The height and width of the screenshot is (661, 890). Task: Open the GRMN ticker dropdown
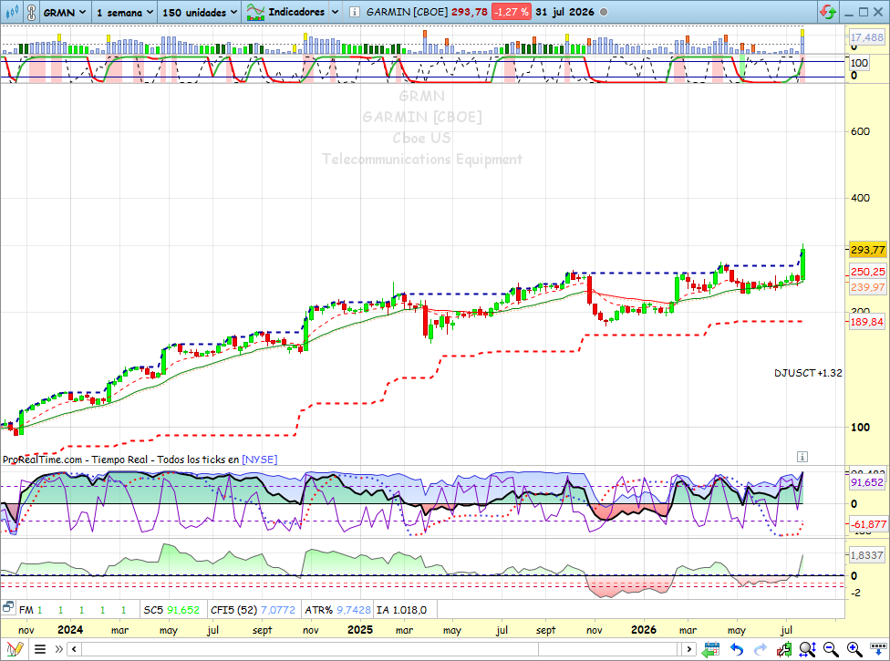pyautogui.click(x=65, y=12)
